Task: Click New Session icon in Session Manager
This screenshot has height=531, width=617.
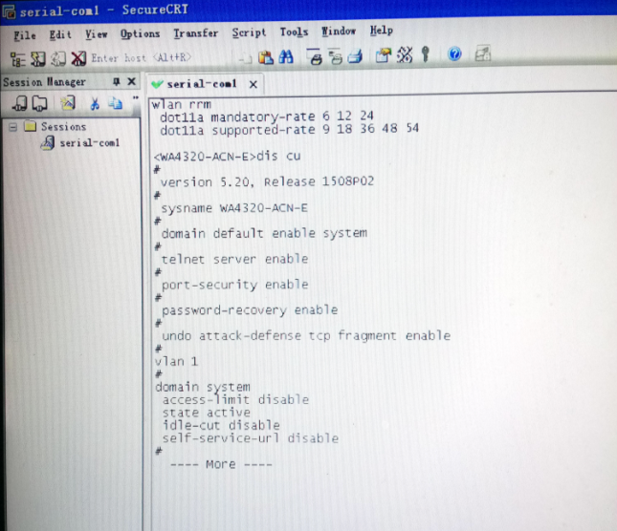Action: [x=68, y=103]
